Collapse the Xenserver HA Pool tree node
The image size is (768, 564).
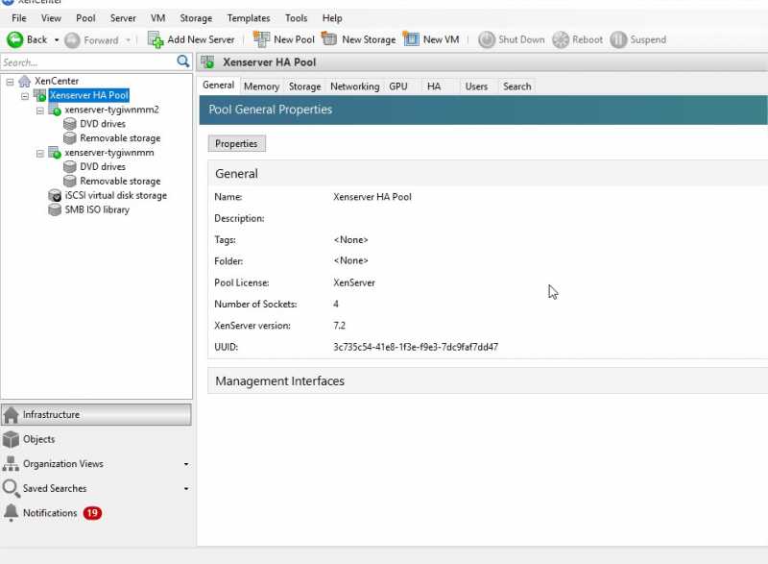click(25, 95)
